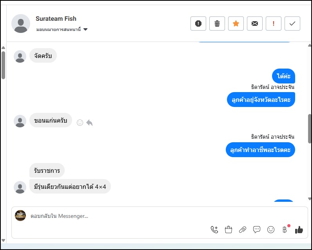Toggle the orange star follow-up flag
Viewport: 312px width, 250px height.
point(236,24)
